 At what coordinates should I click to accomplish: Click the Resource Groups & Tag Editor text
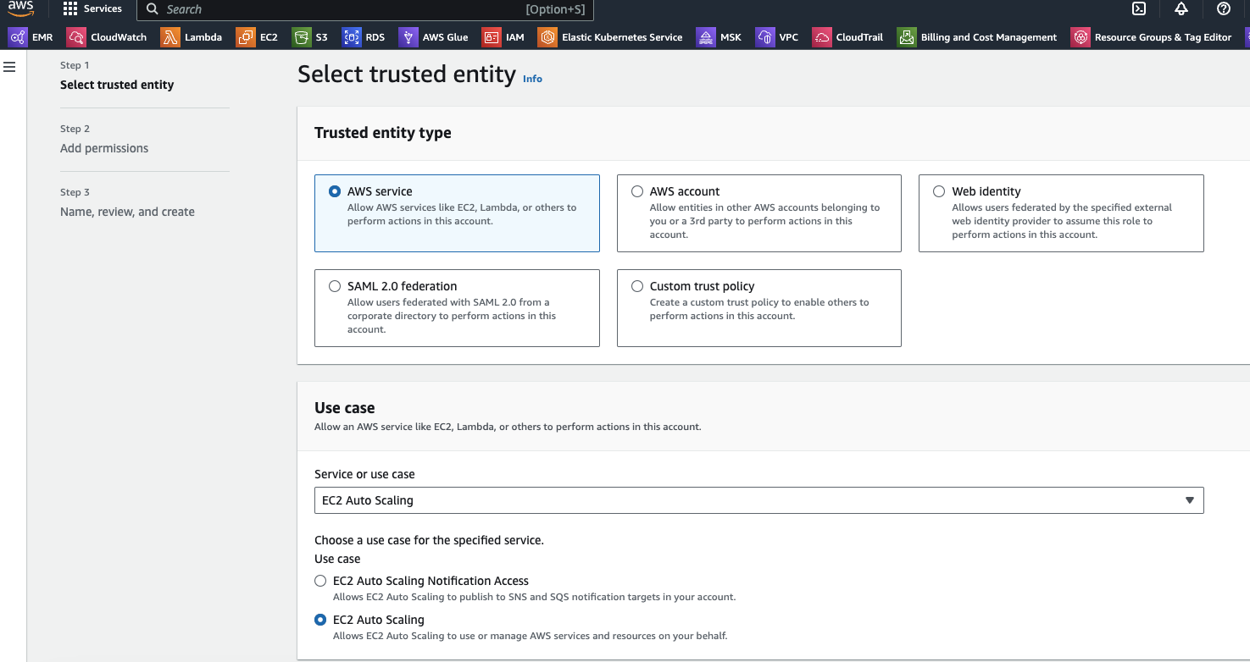click(1163, 37)
